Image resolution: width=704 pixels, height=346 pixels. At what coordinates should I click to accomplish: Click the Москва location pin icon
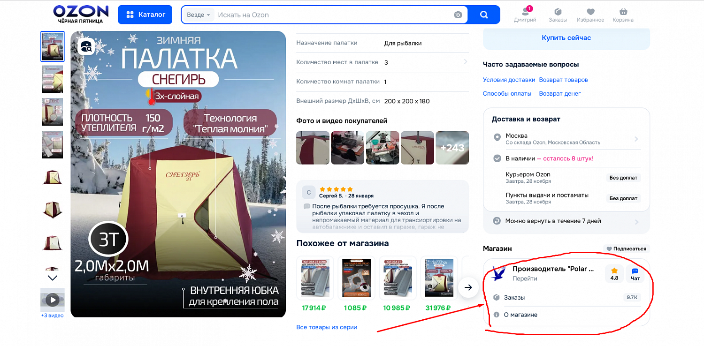[497, 138]
